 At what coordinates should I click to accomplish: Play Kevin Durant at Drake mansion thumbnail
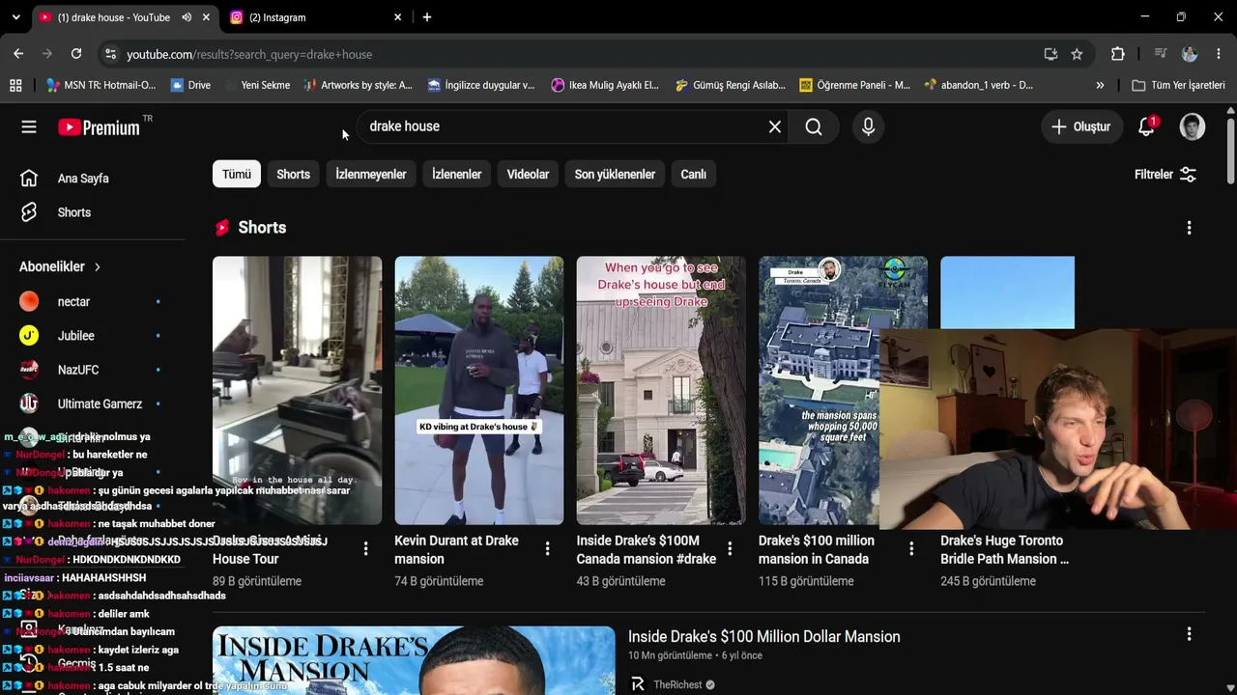tap(478, 390)
